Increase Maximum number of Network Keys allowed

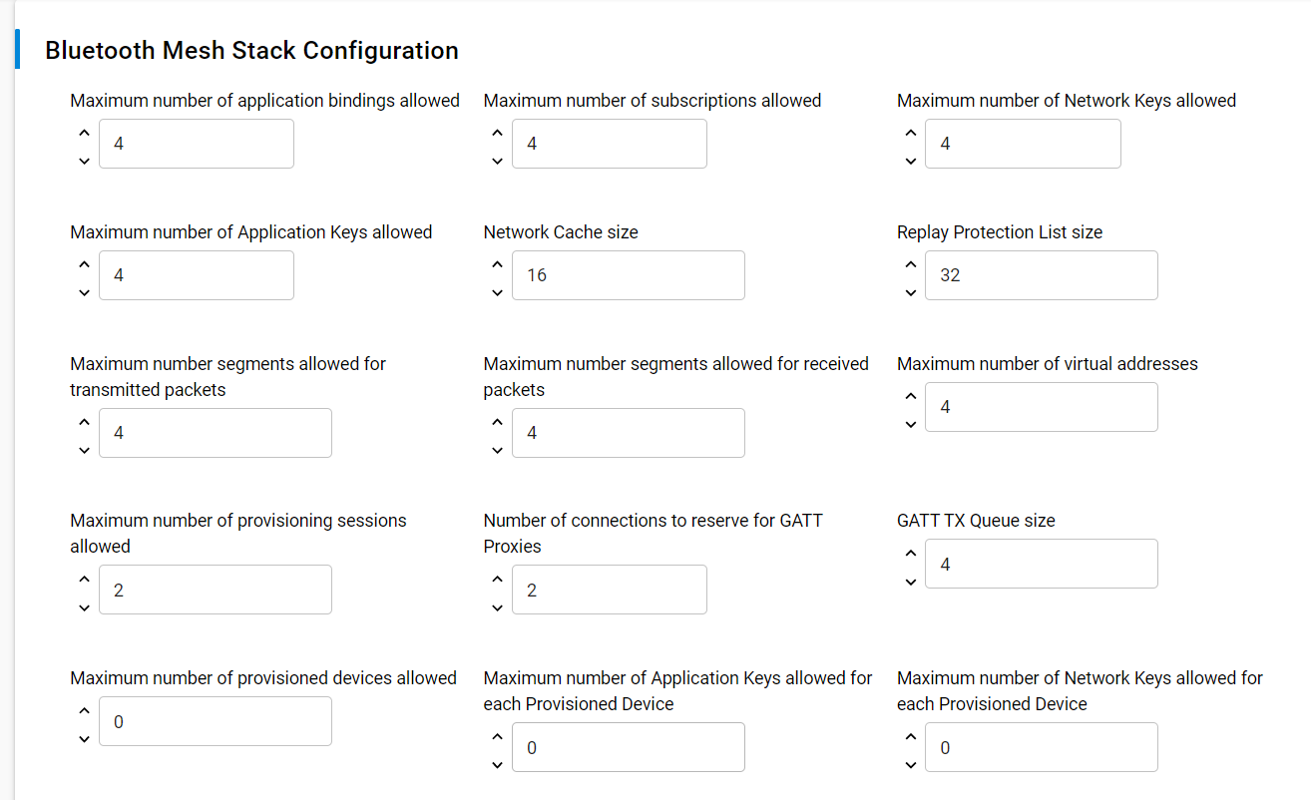click(x=910, y=132)
